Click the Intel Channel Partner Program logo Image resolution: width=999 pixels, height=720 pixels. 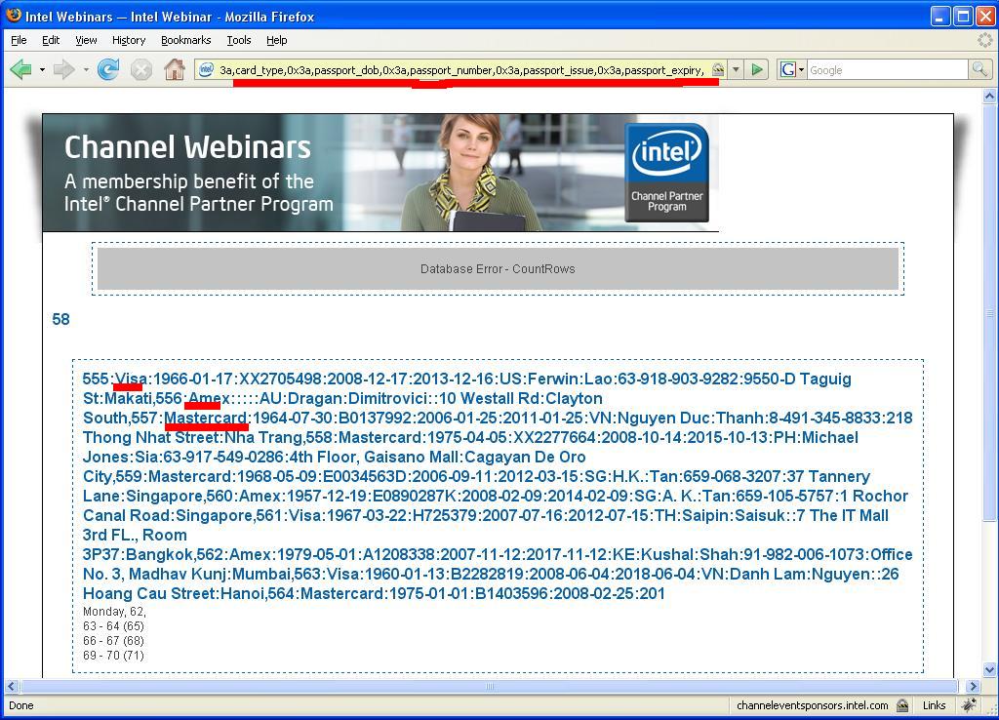(x=666, y=172)
